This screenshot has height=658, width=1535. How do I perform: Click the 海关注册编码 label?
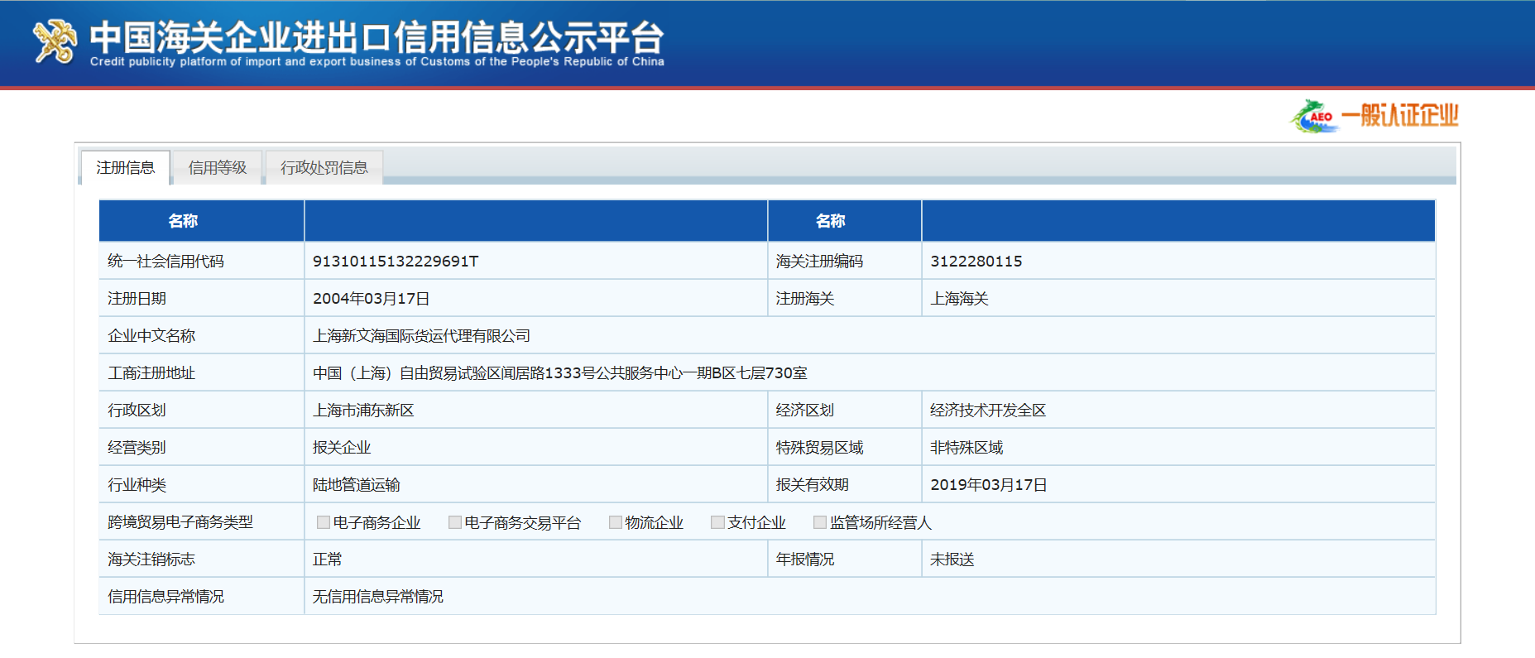[x=819, y=262]
